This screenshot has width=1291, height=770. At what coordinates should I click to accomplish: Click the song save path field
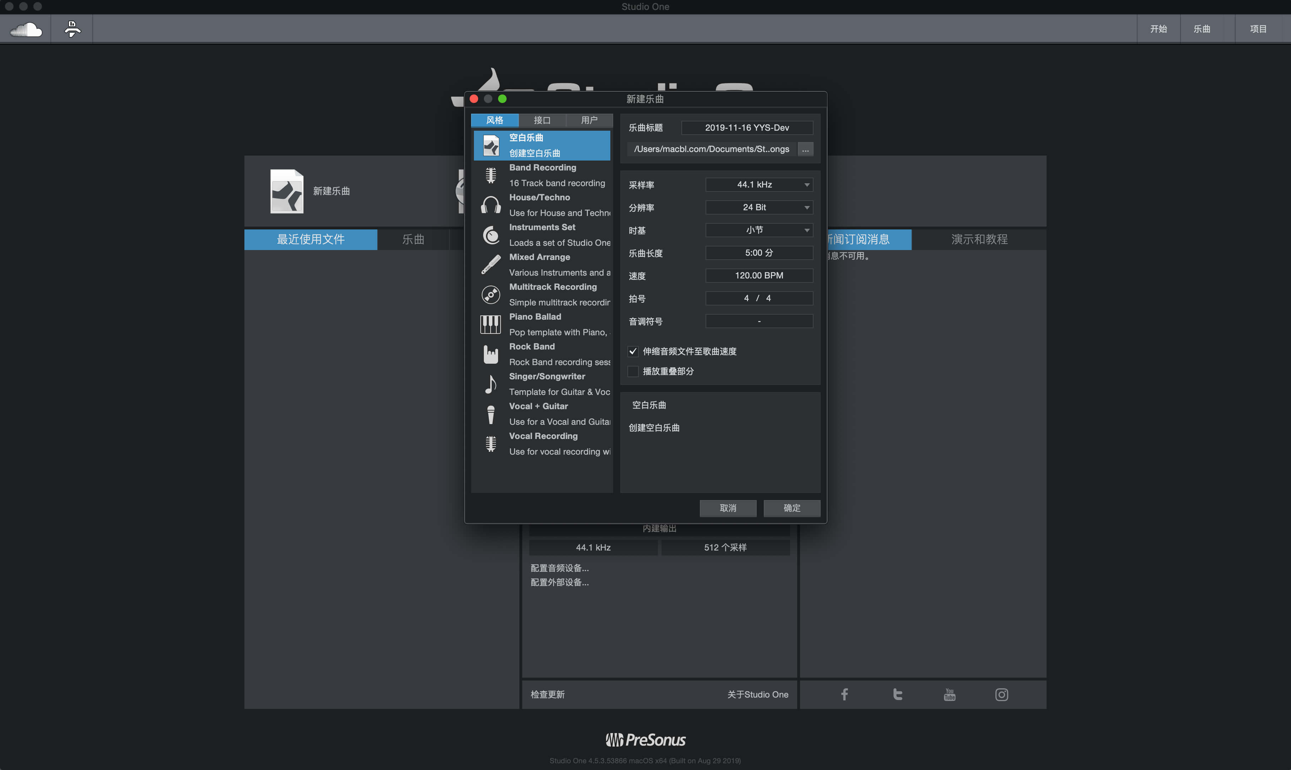[711, 150]
